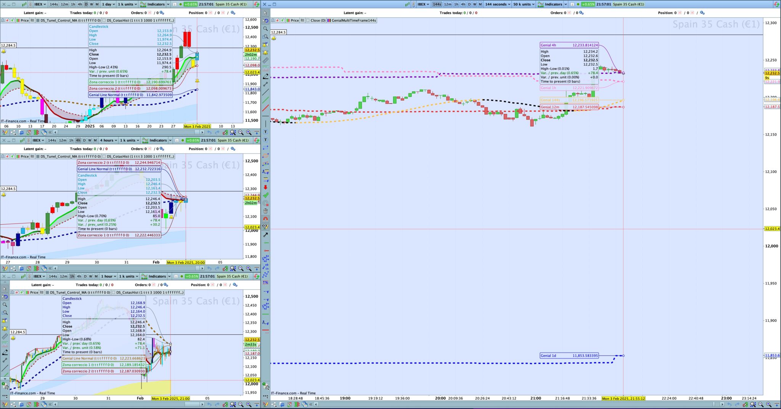The height and width of the screenshot is (409, 781).
Task: Open the '1 hour' interval dropdown
Action: [x=108, y=276]
